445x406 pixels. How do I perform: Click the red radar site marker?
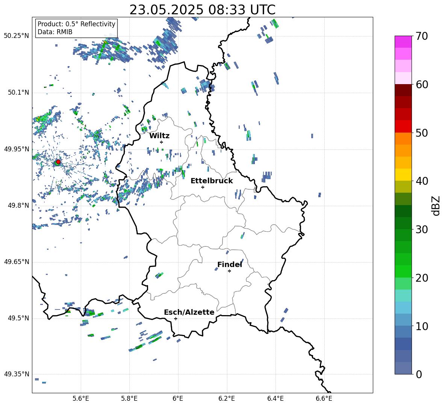coord(58,161)
